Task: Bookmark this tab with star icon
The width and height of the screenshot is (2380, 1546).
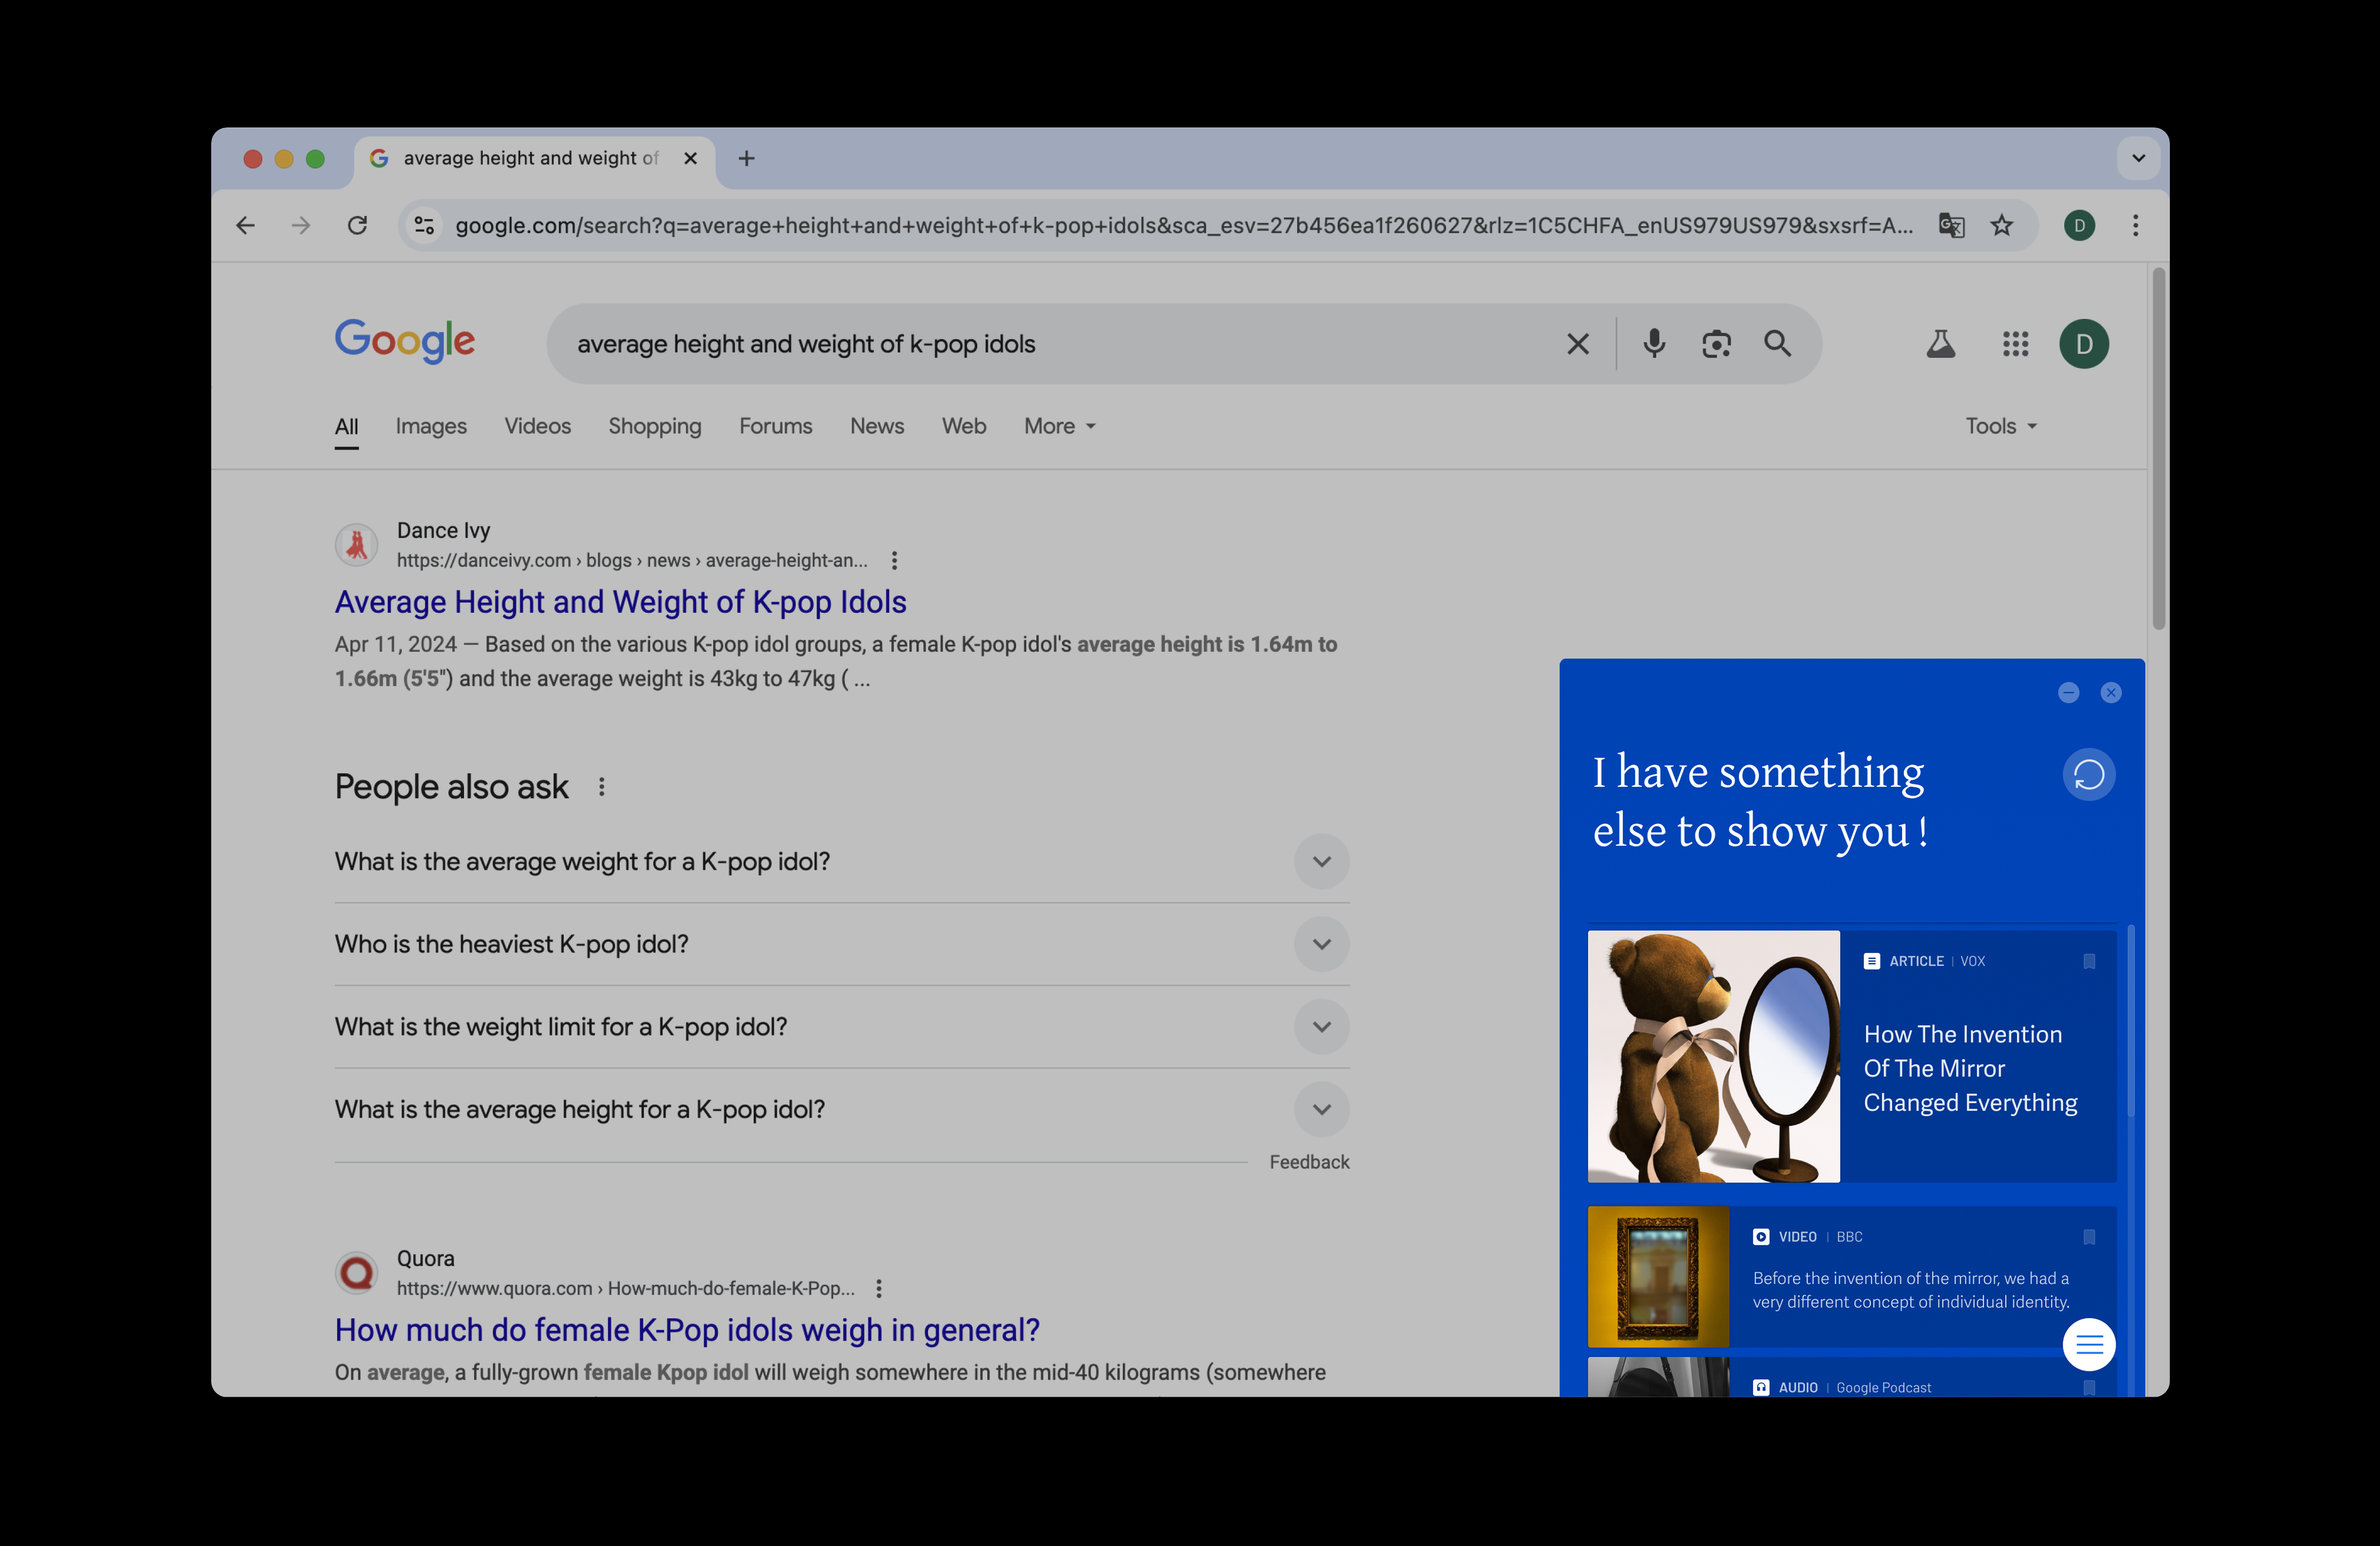Action: [x=2001, y=225]
